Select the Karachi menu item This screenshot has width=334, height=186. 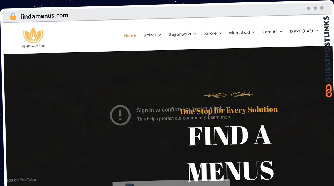pos(270,32)
